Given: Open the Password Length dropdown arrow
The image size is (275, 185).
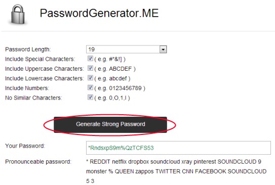Looking at the screenshot, I should click(163, 50).
